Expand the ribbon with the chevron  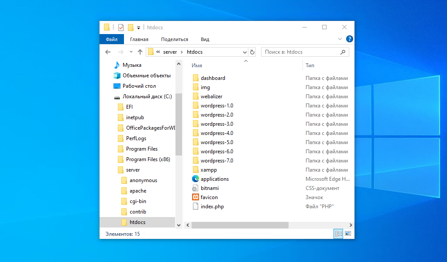(340, 39)
